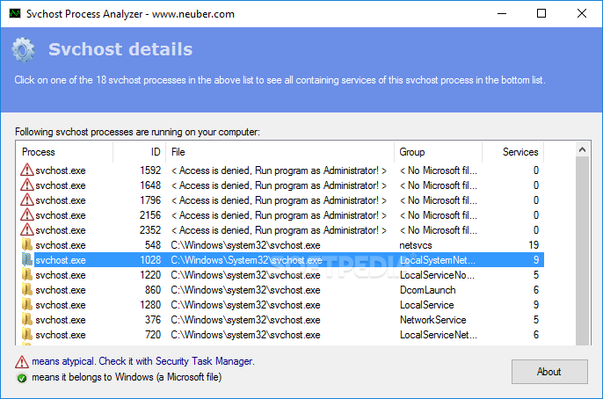
Task: Open the About button
Action: pos(549,372)
